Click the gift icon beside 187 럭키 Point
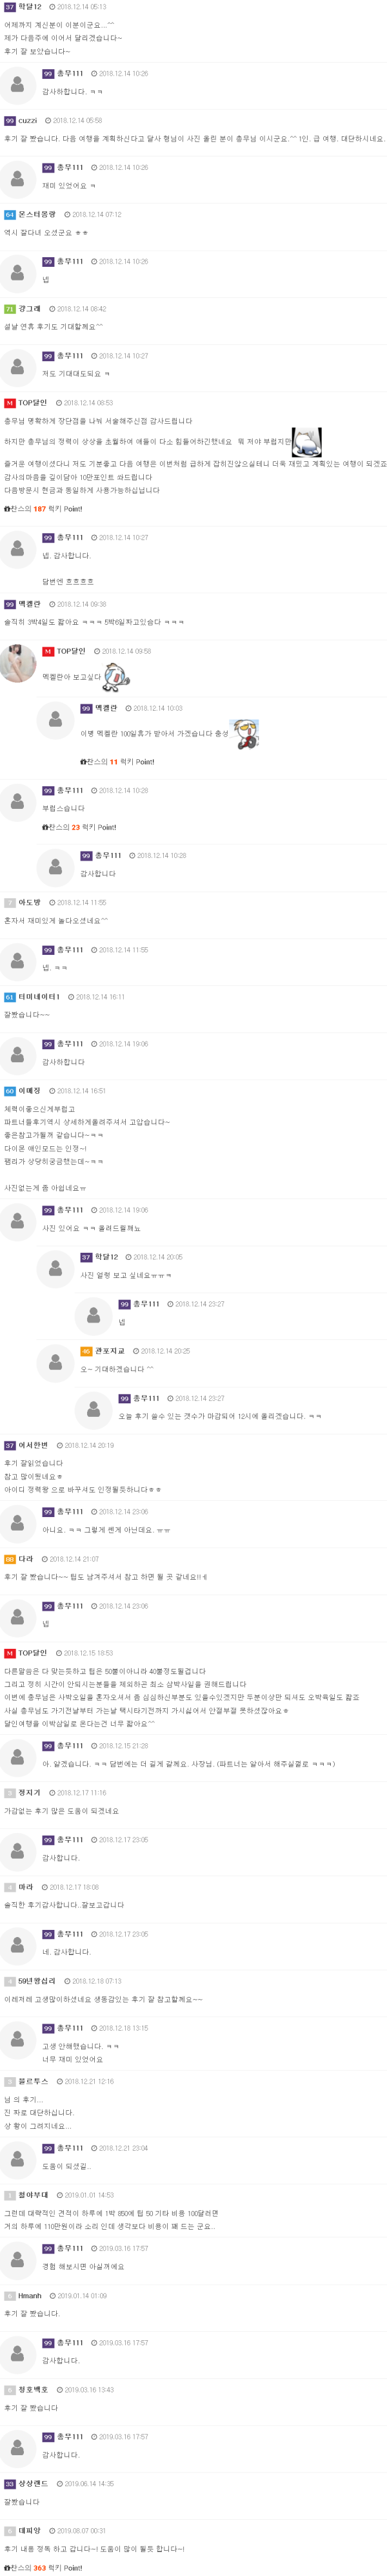387x2576 pixels. tap(7, 509)
